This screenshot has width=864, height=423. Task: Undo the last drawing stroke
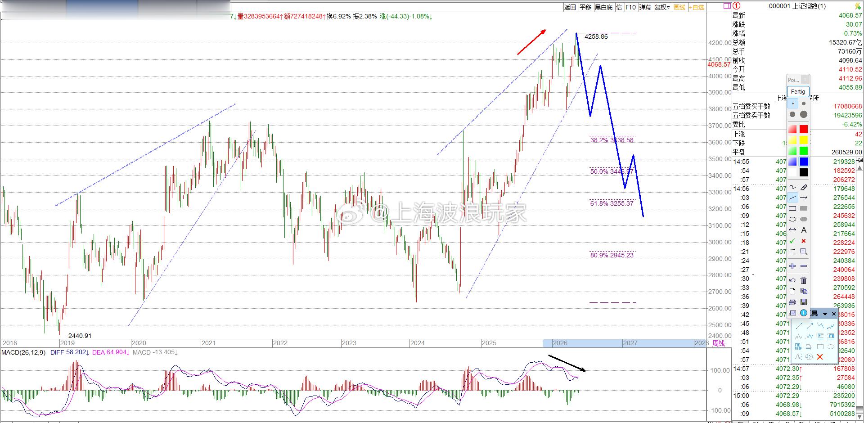tap(792, 280)
